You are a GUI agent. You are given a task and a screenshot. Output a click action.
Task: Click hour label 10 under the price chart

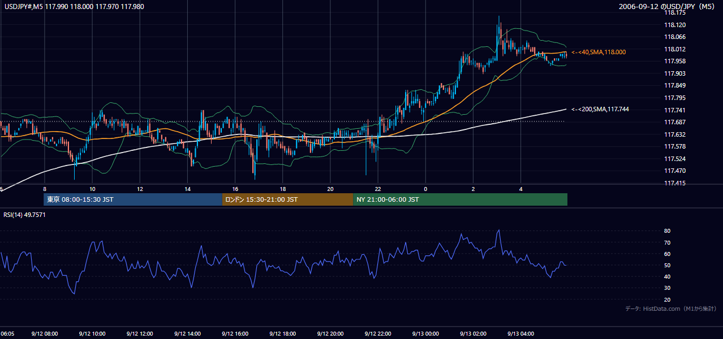pyautogui.click(x=92, y=189)
